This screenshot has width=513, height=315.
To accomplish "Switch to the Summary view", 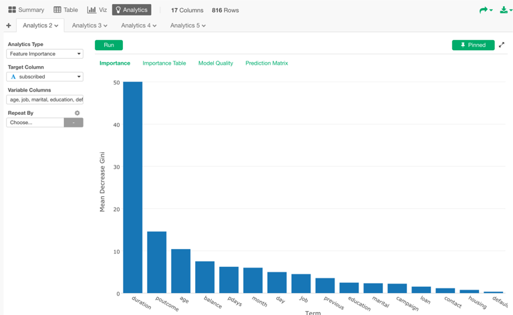I will click(x=26, y=10).
